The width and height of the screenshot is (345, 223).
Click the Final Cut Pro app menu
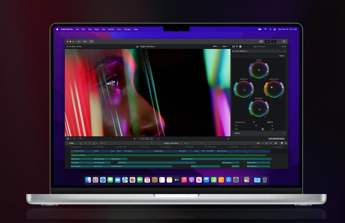(67, 29)
